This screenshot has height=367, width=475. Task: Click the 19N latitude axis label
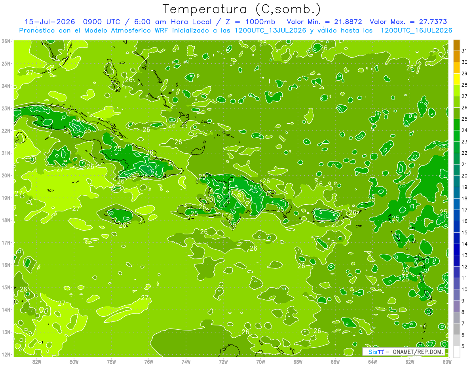click(x=6, y=198)
